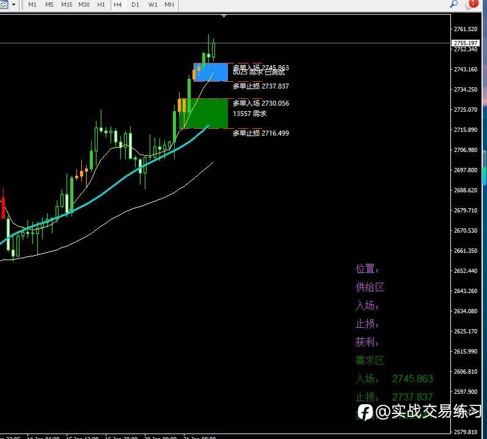
Task: Click the green entry value 2745.863
Action: (x=412, y=379)
